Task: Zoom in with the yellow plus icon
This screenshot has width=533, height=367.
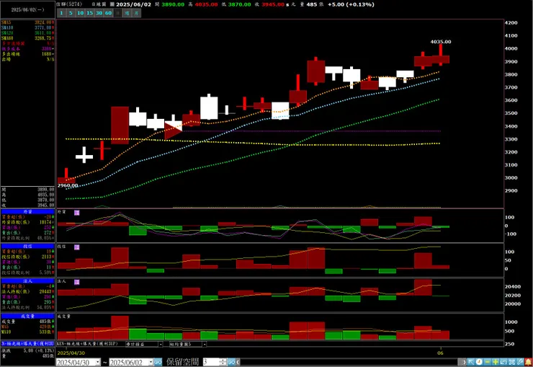Action: [x=496, y=362]
